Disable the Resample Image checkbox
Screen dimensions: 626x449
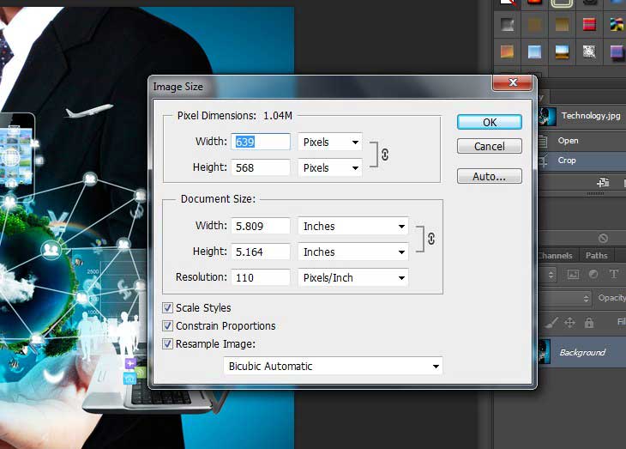pos(168,343)
